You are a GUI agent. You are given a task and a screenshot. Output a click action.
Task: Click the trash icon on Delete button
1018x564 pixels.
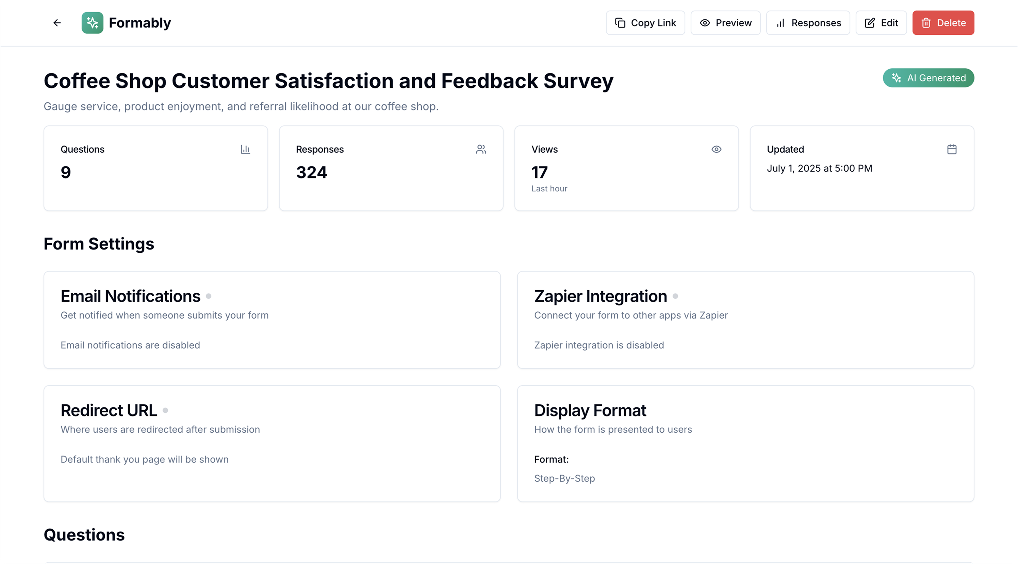(x=926, y=23)
